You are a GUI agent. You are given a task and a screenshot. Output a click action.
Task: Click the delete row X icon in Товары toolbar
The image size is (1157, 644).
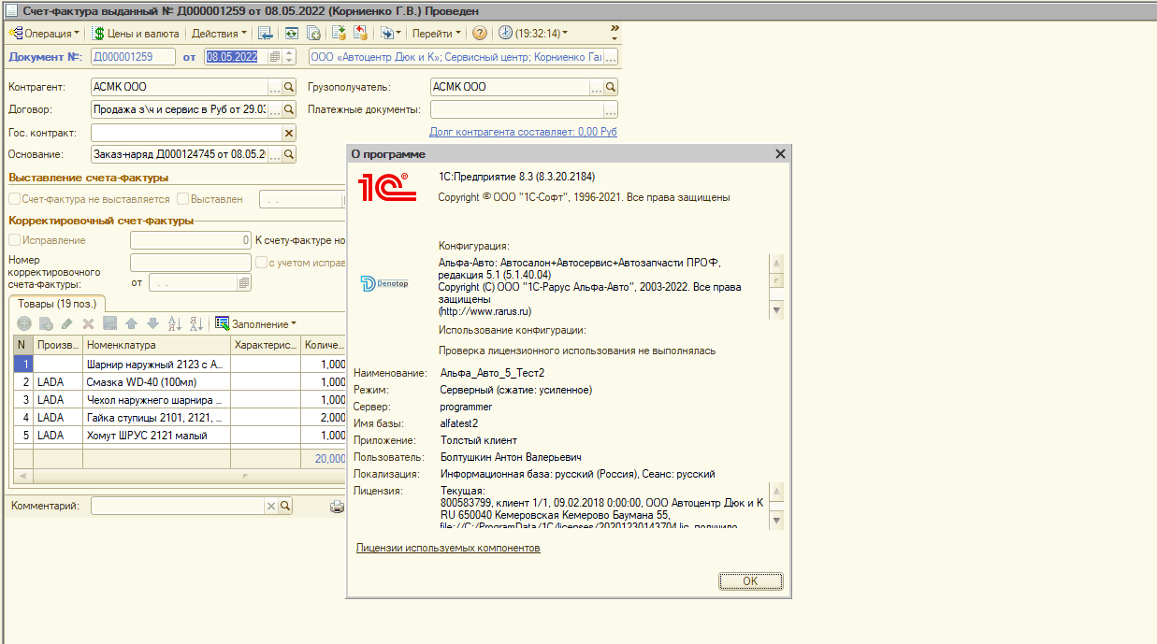[88, 323]
